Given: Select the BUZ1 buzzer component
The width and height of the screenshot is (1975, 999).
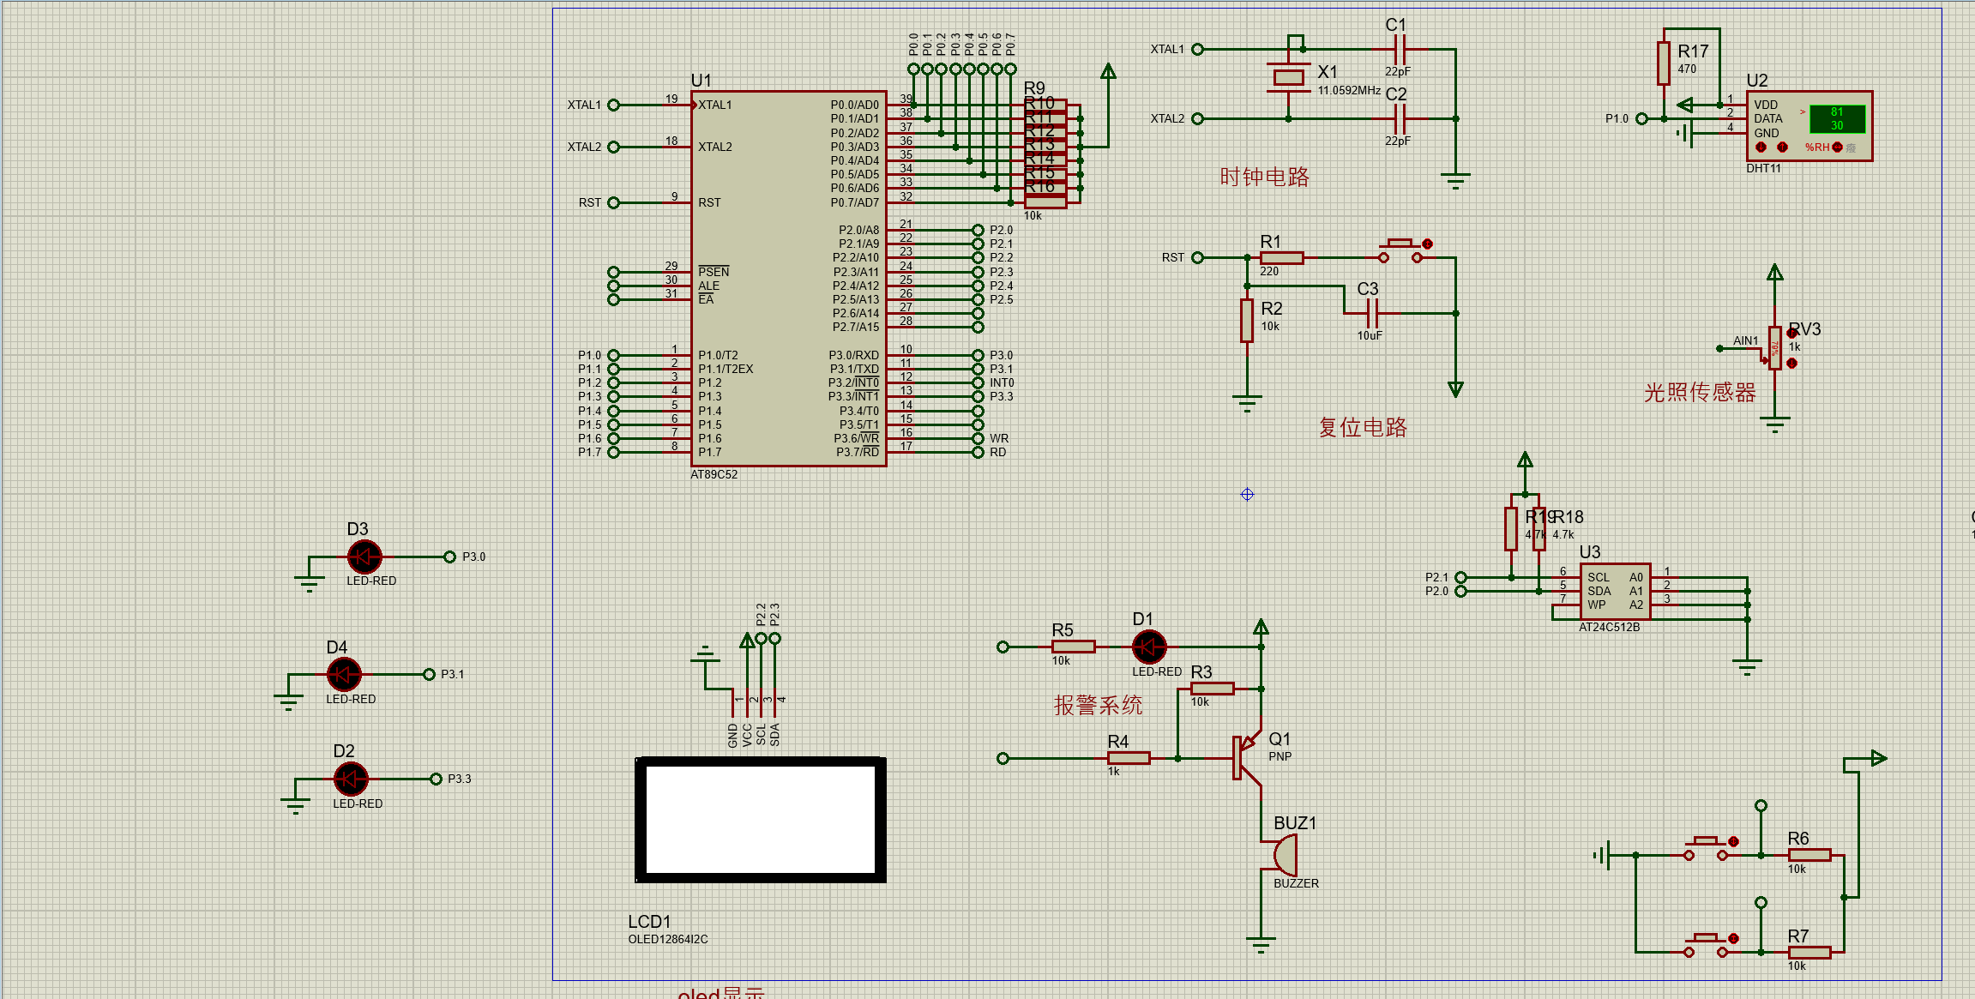Looking at the screenshot, I should (1286, 856).
